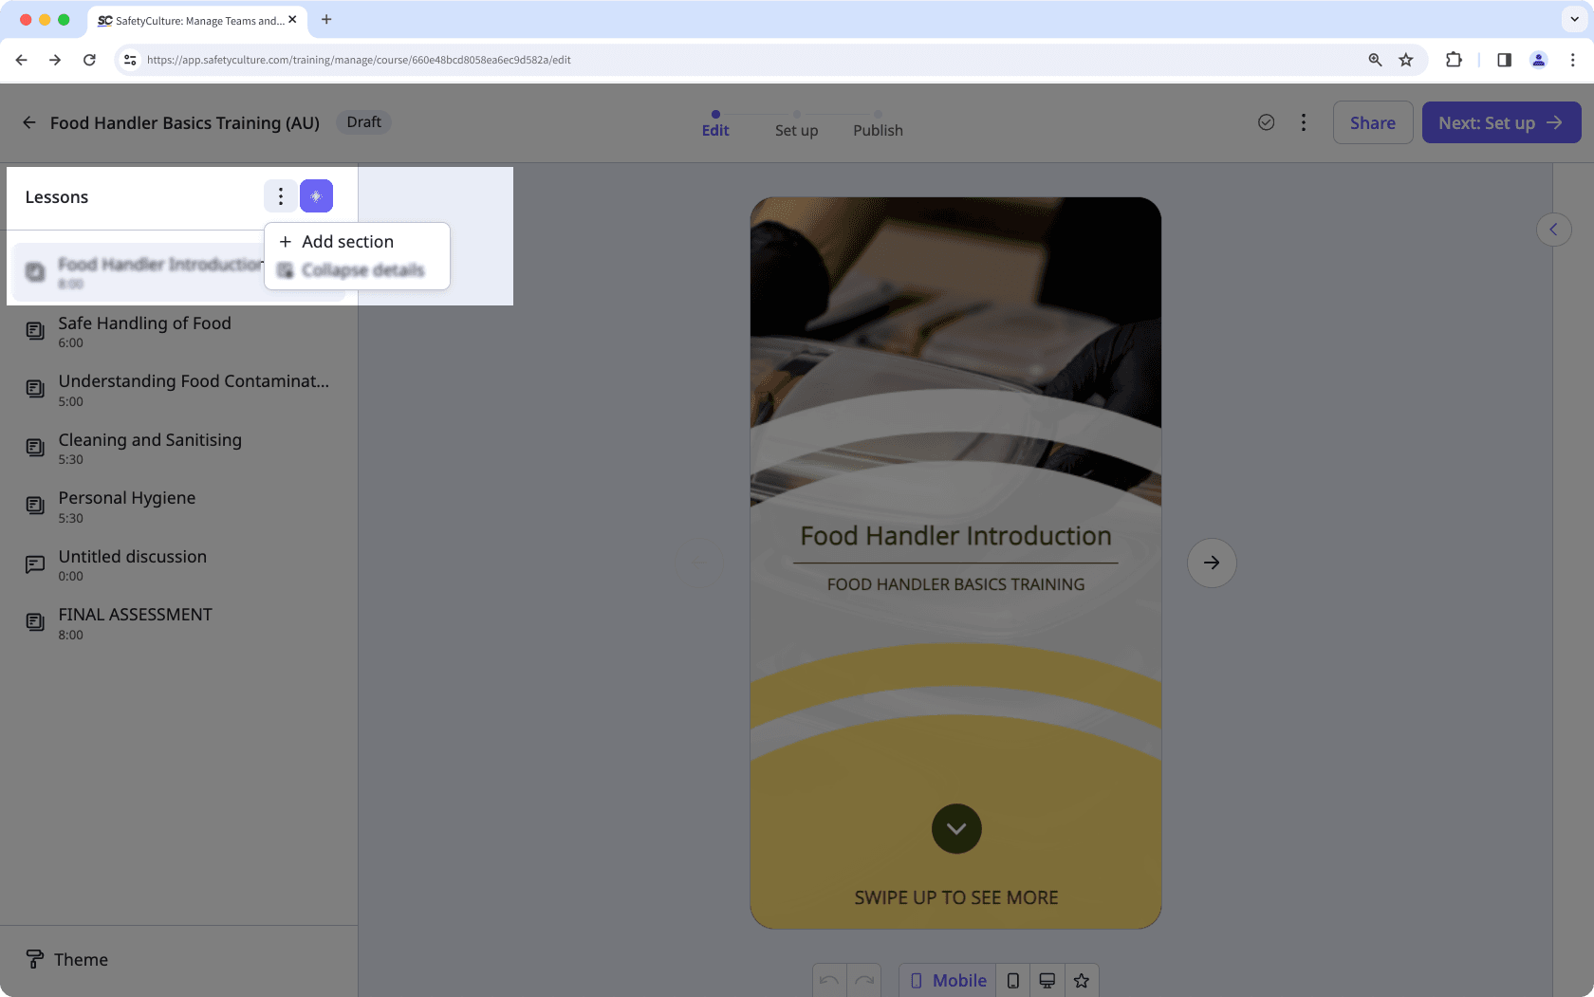Select Add section from the open menu
Screen dimensions: 1594x997
347,241
